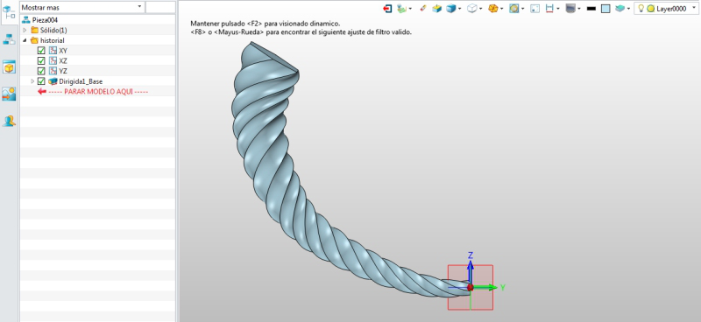Viewport: 701px width, 322px height.
Task: Open the Mostrar mas dropdown
Action: click(82, 7)
